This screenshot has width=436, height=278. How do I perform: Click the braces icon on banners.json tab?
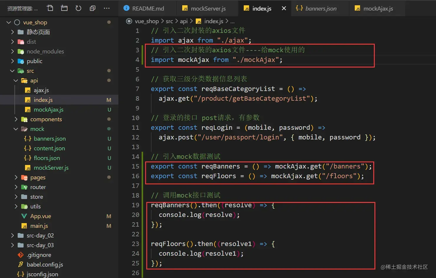coord(299,8)
